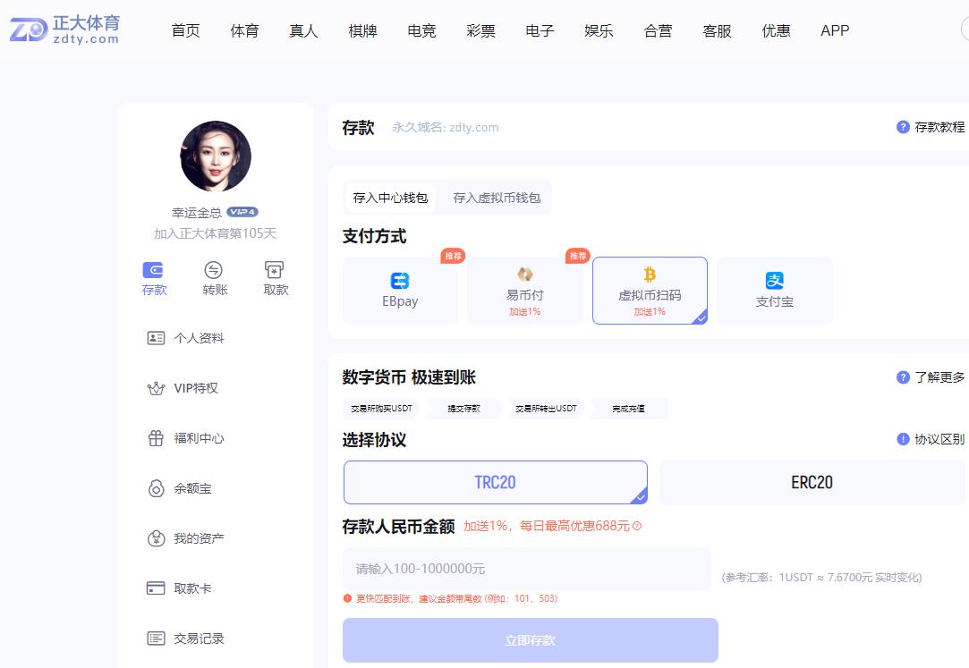
Task: Select 支付宝 (Alipay) payment method
Action: (775, 290)
